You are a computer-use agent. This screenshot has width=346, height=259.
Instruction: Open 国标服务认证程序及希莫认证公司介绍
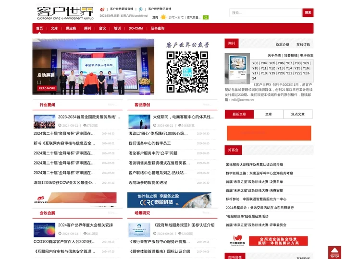pyautogui.click(x=254, y=165)
